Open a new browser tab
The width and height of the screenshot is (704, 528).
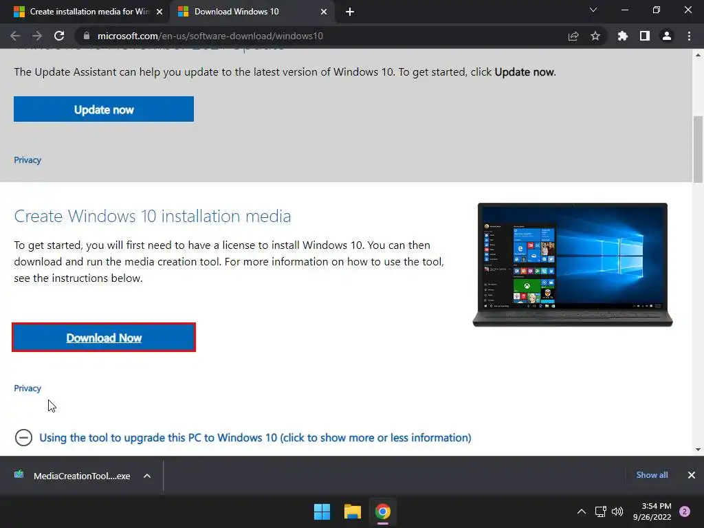coord(350,12)
